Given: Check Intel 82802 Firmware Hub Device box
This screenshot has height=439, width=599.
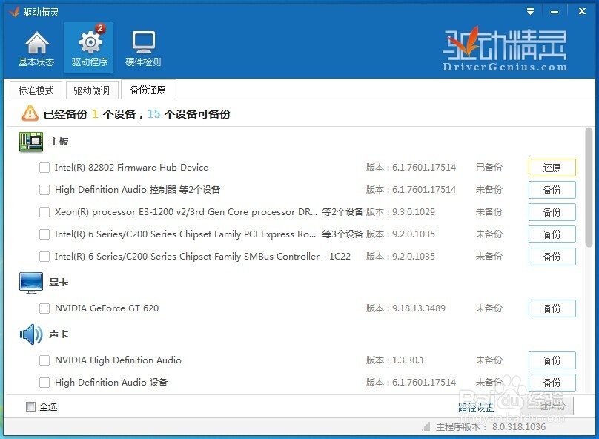Looking at the screenshot, I should coord(44,168).
